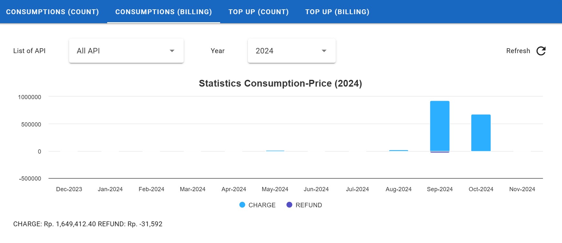Viewport: 562px width, 243px height.
Task: Click the May-2024 charge bar
Action: tap(275, 151)
